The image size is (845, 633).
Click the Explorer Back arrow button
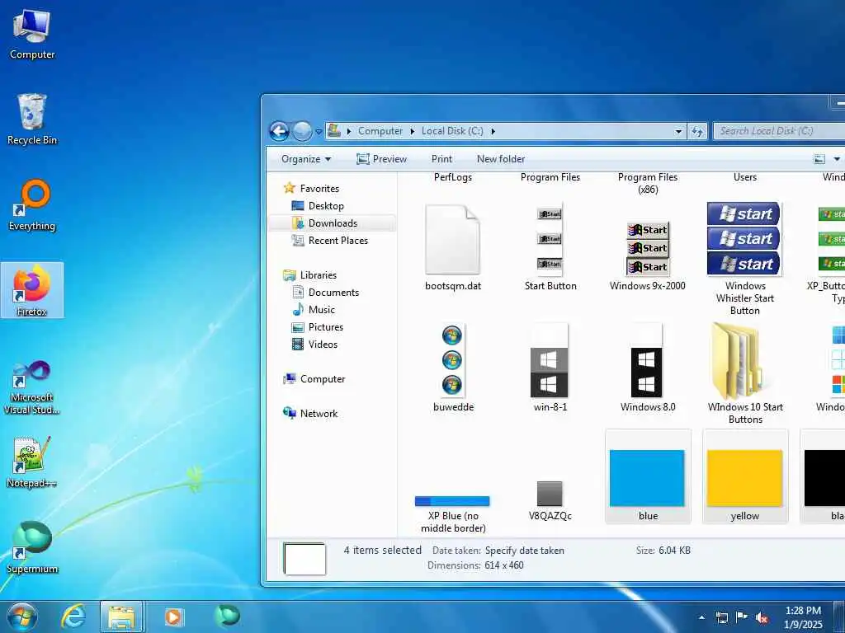click(279, 131)
